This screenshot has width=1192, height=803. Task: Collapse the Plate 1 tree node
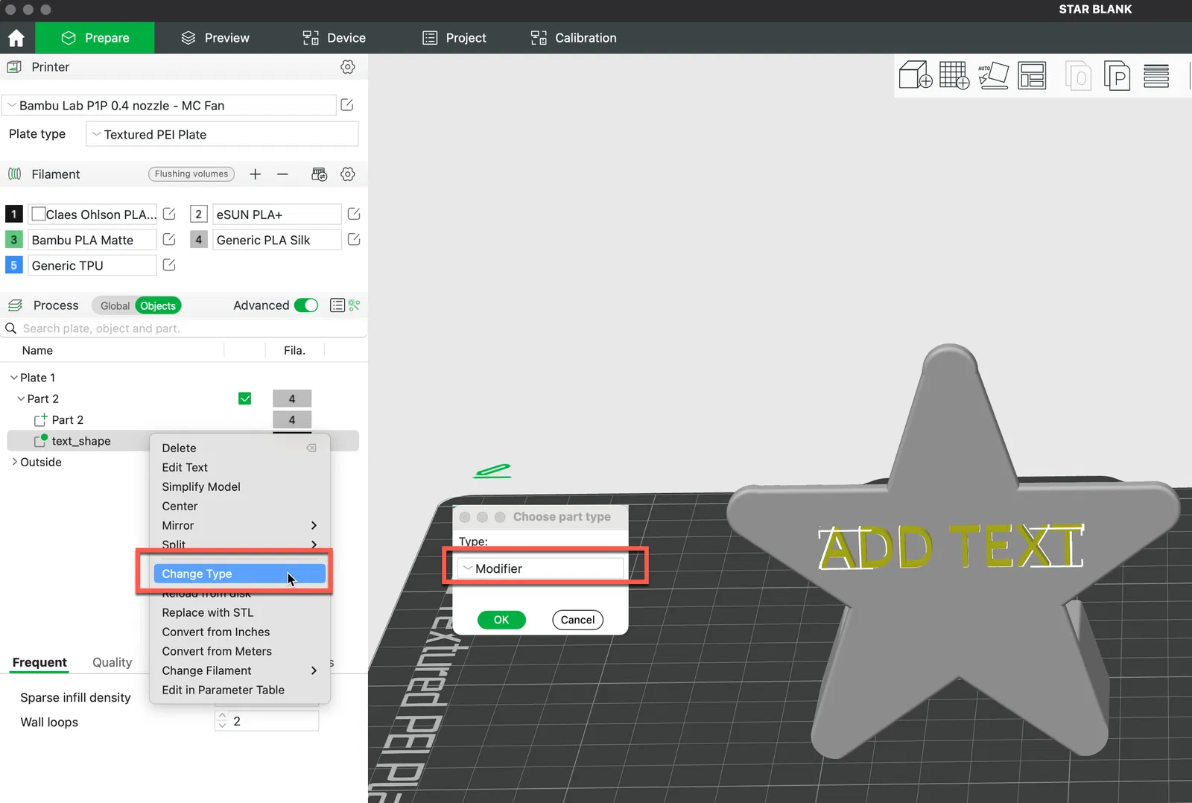[x=13, y=378]
